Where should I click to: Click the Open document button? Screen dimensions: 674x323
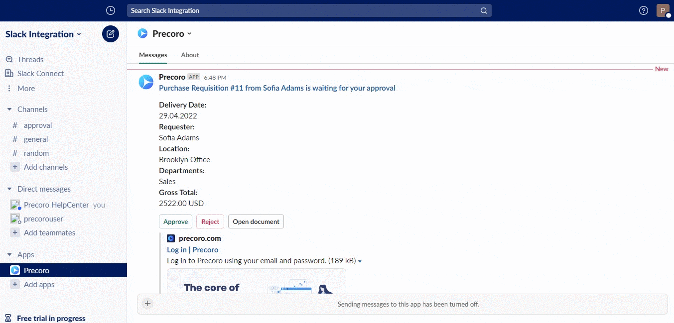[x=256, y=221]
